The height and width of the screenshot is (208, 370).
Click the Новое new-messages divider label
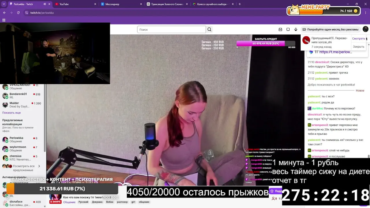pos(360,90)
